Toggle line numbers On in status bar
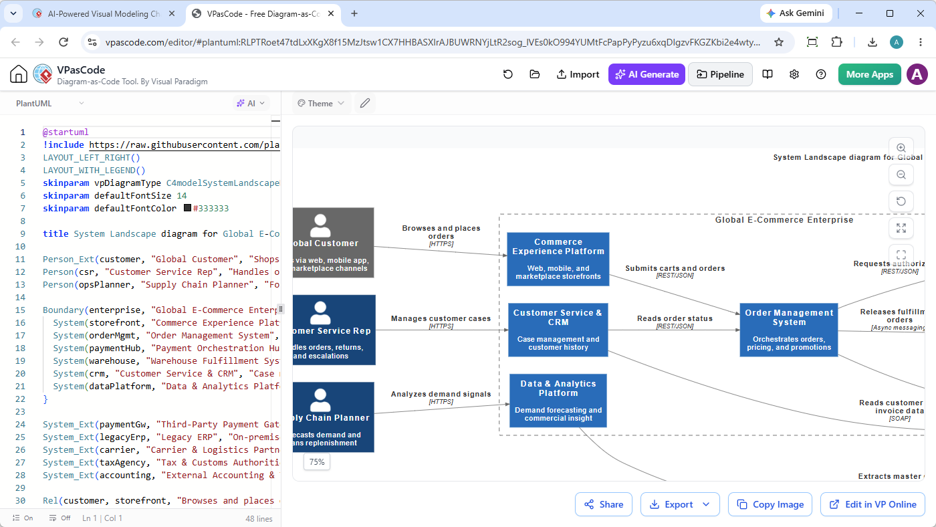 click(x=22, y=518)
